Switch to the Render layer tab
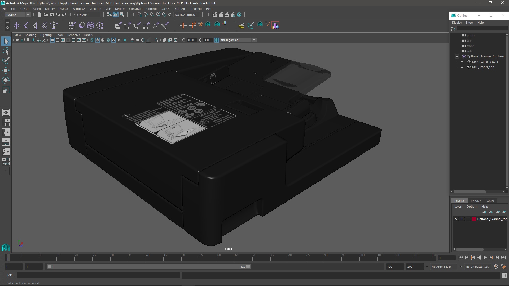The image size is (509, 286). (x=475, y=201)
